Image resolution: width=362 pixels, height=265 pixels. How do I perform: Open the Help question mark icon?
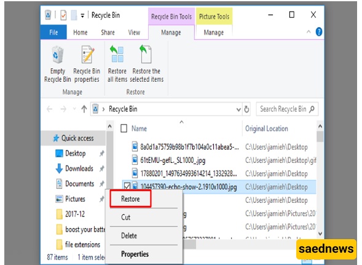[x=319, y=32]
